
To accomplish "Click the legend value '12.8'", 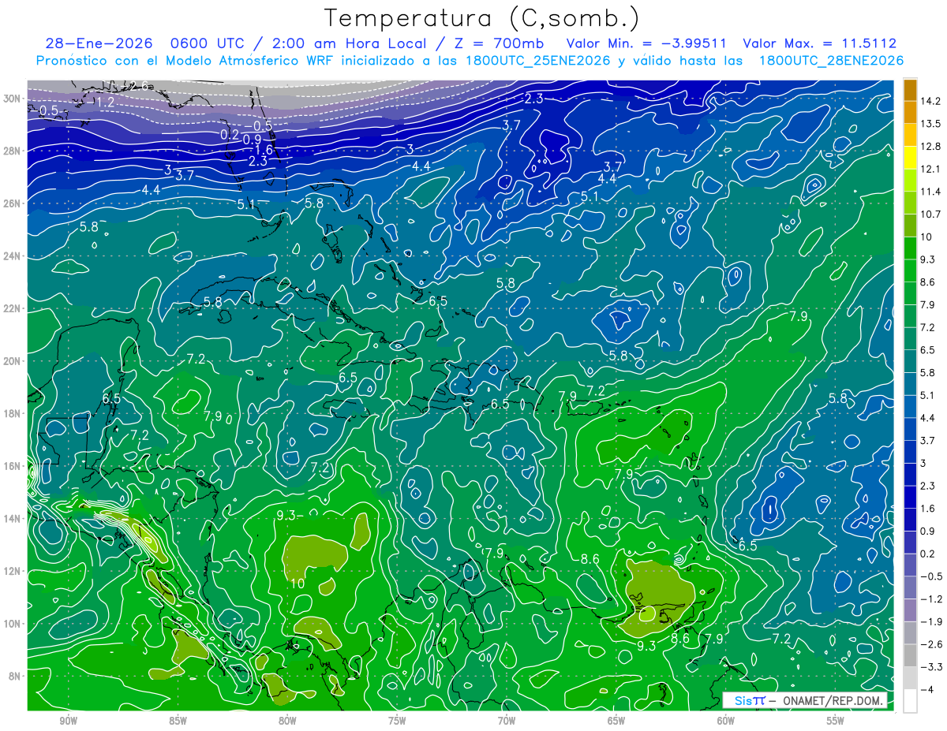I will pos(930,147).
